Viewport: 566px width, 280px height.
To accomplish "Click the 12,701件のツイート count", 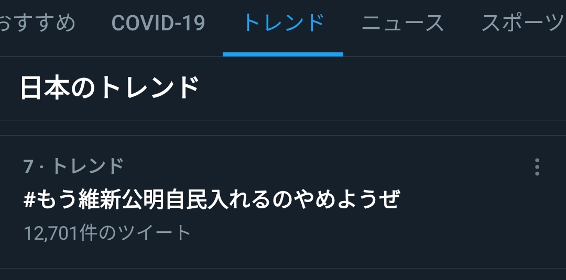I will pyautogui.click(x=107, y=233).
